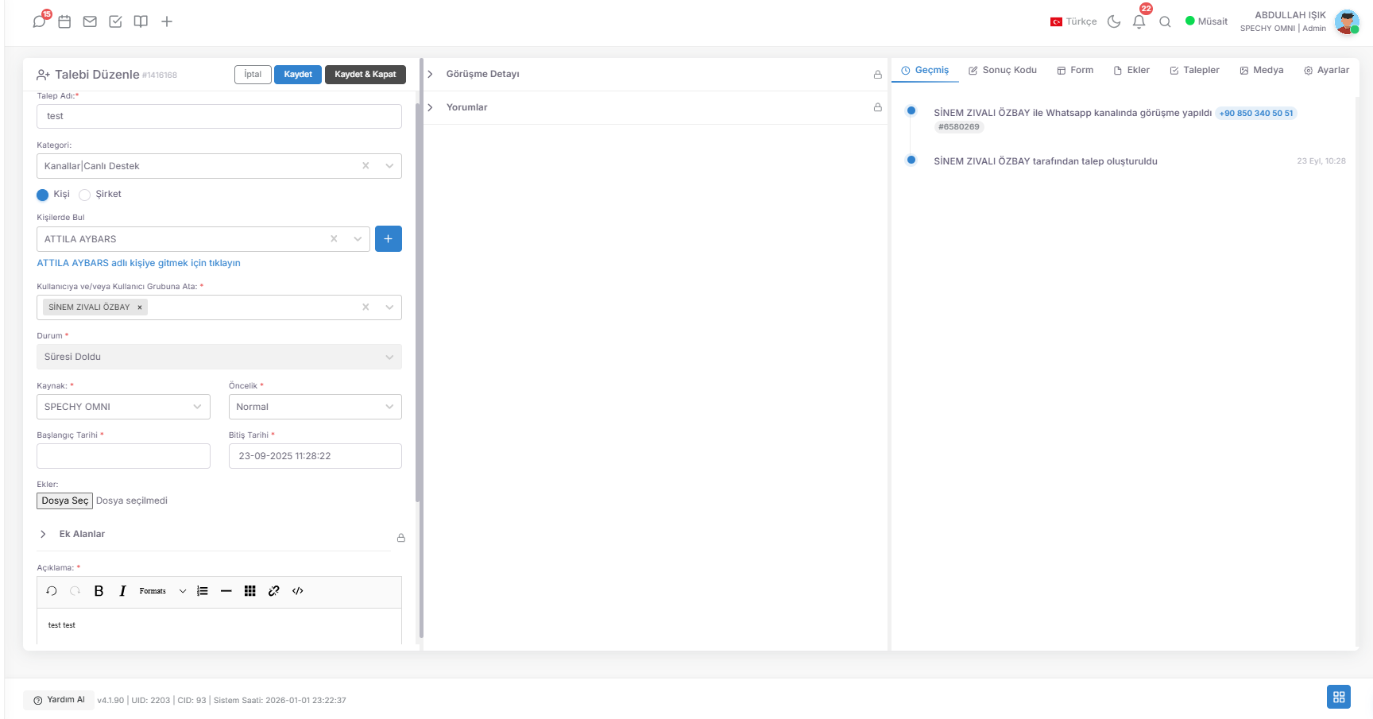Toggle dark mode moon icon
This screenshot has height=719, width=1373.
[1114, 21]
